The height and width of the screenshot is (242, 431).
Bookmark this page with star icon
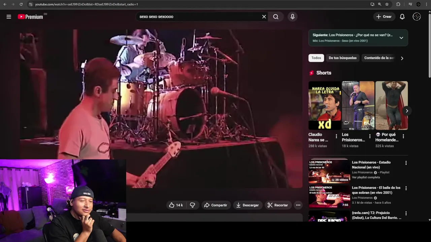pos(387,4)
